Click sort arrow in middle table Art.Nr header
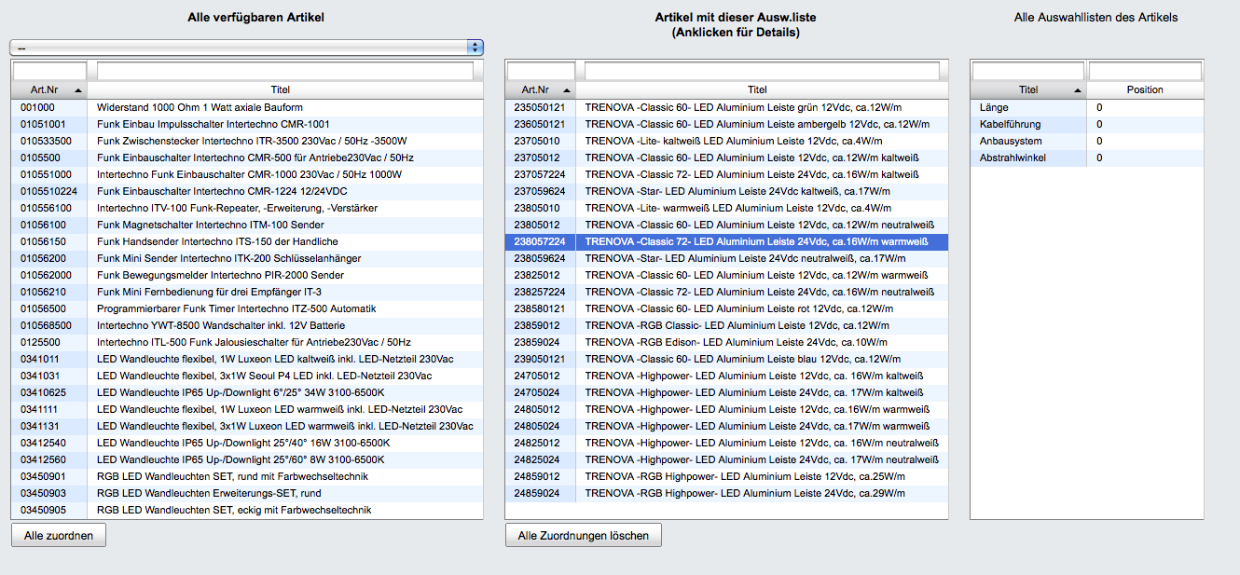Viewport: 1240px width, 575px height. pyautogui.click(x=565, y=90)
